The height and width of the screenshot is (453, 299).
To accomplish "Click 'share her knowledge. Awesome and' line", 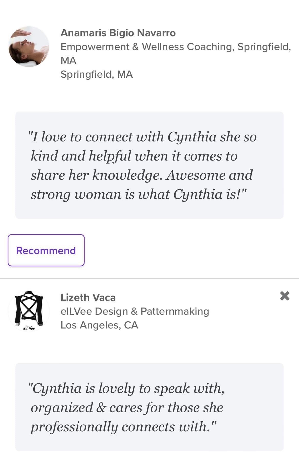I will (142, 175).
